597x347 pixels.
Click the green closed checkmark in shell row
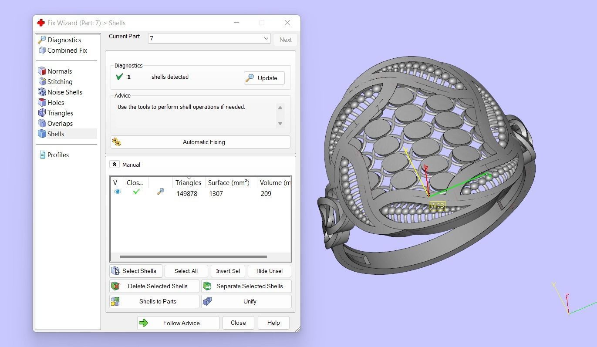point(136,191)
